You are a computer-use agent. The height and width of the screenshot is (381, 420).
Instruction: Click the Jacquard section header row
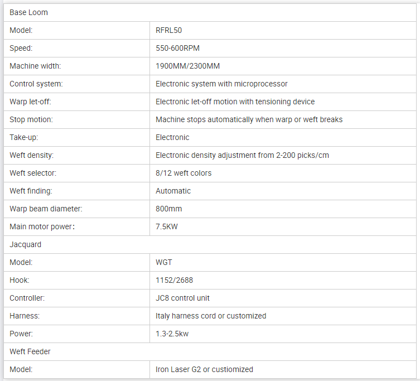[210, 245]
